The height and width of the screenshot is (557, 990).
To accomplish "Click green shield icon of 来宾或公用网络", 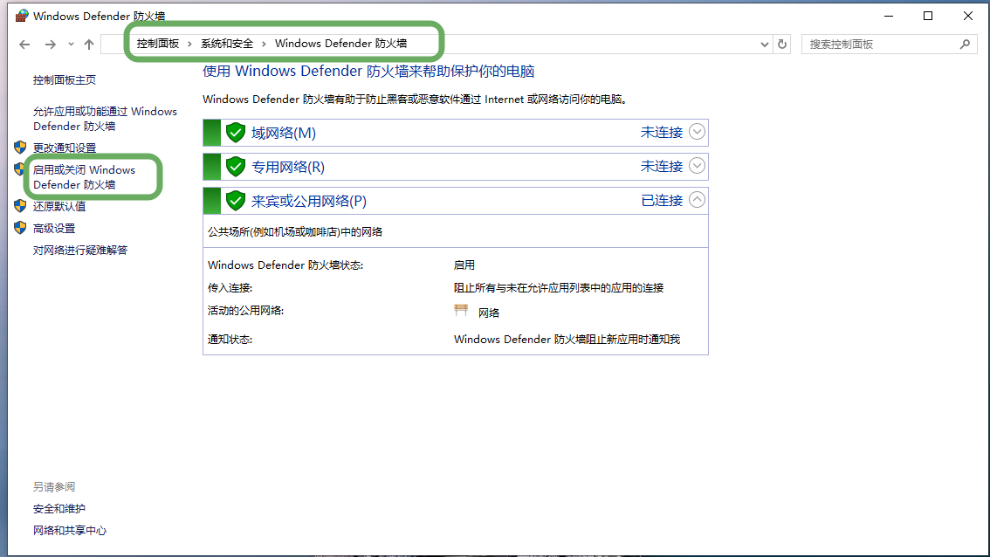I will click(236, 201).
